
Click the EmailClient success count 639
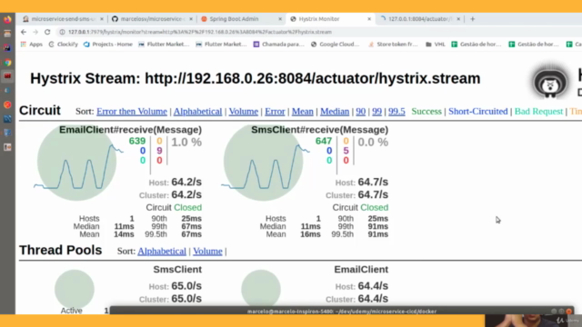137,141
